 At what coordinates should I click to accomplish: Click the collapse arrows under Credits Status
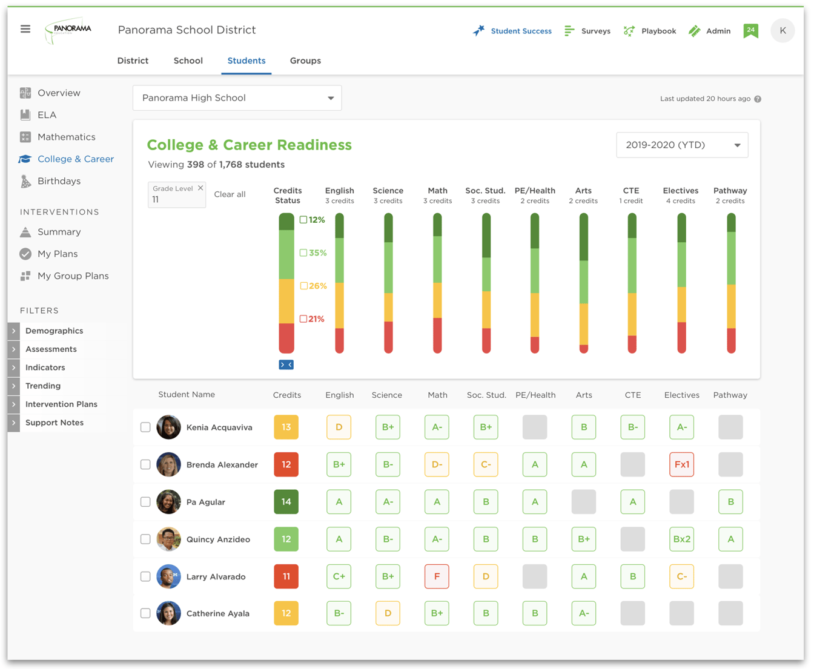[286, 364]
